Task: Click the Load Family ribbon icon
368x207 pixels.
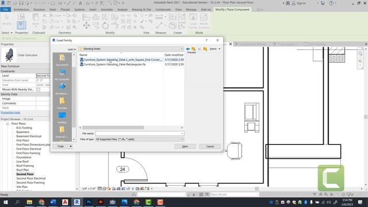Action: click(193, 21)
